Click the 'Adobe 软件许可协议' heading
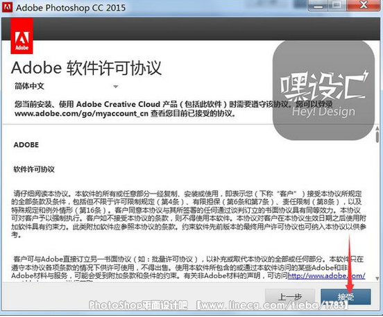383x317 pixels. (87, 68)
